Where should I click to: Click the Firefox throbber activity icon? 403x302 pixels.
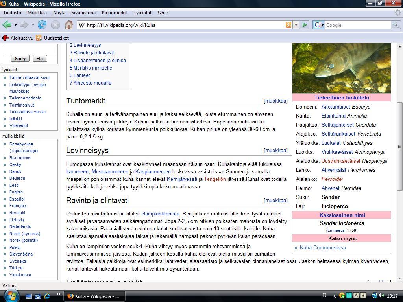tap(397, 13)
